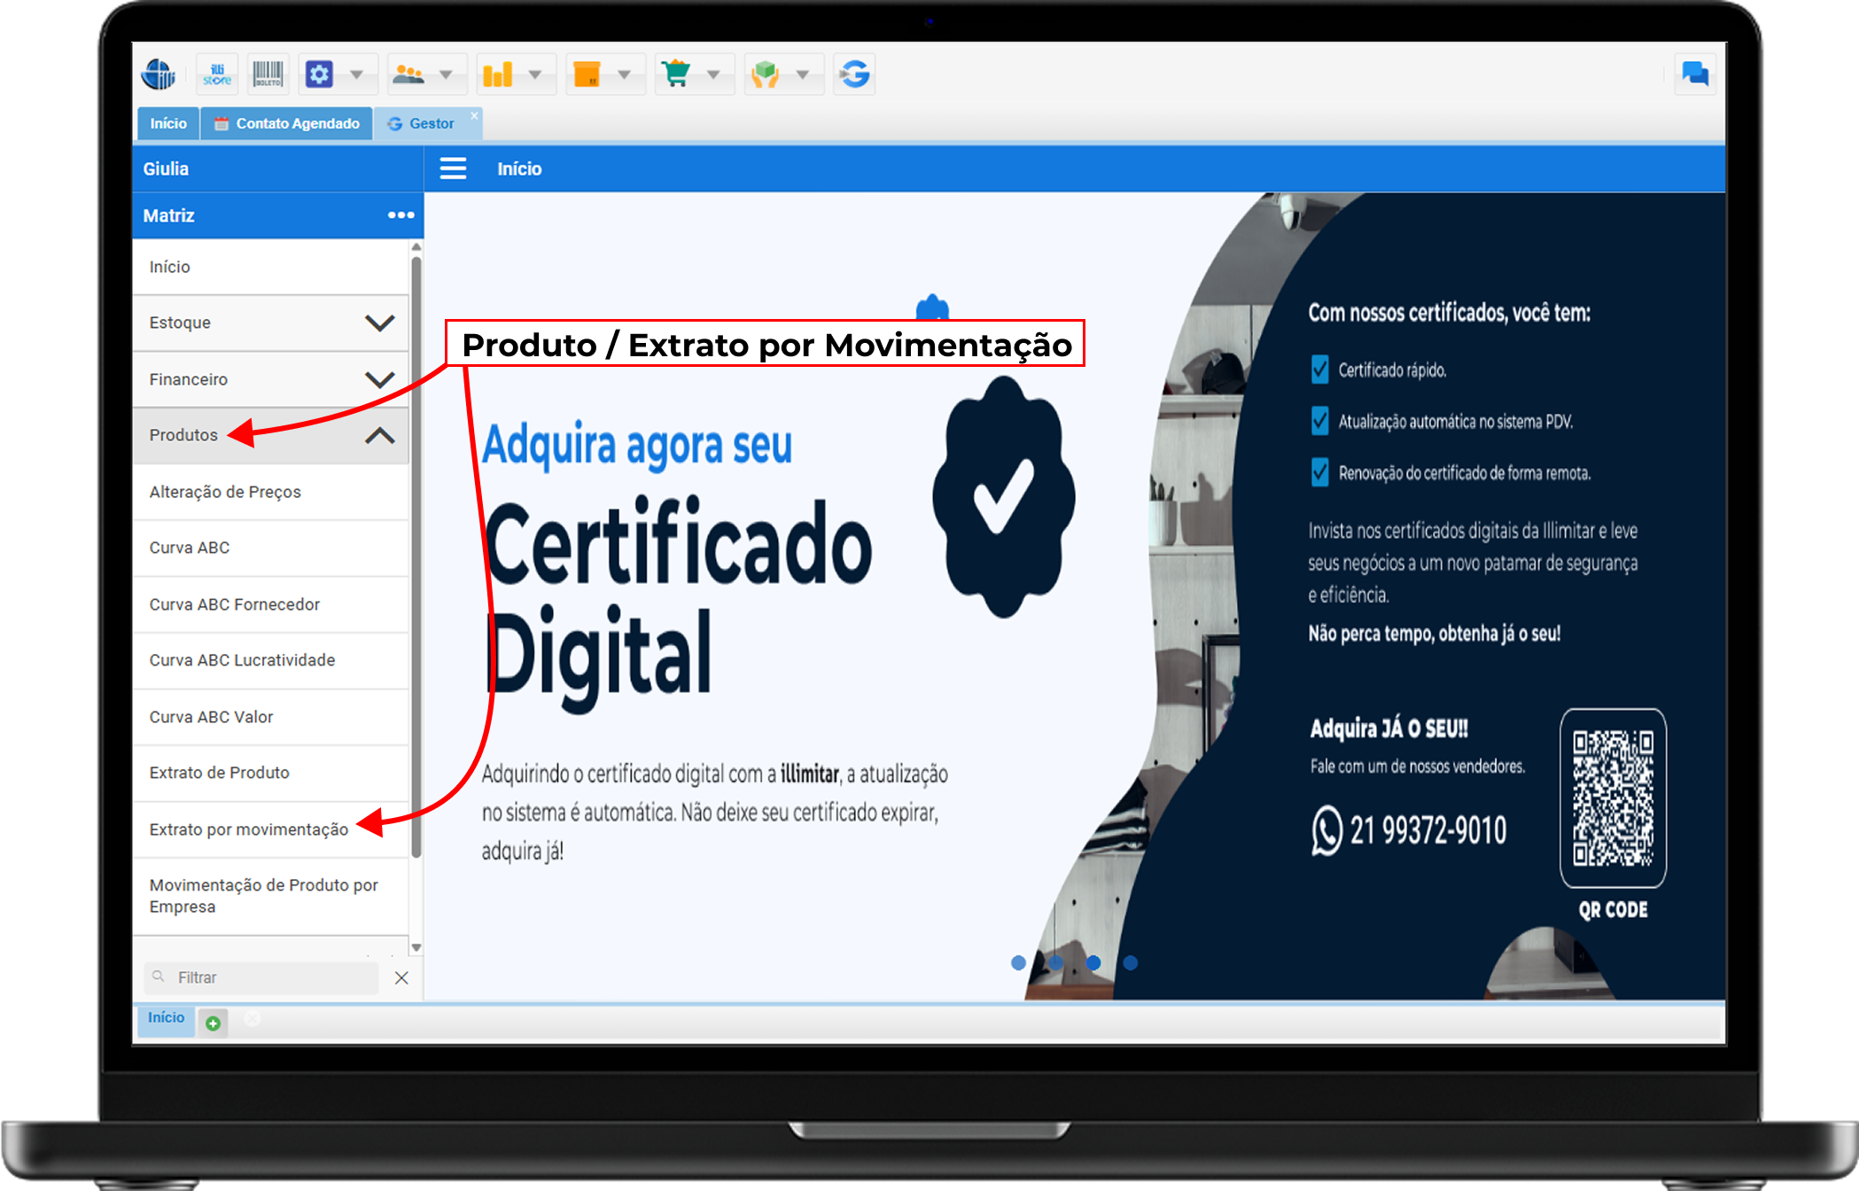Collapse the Produtos menu section

click(379, 435)
